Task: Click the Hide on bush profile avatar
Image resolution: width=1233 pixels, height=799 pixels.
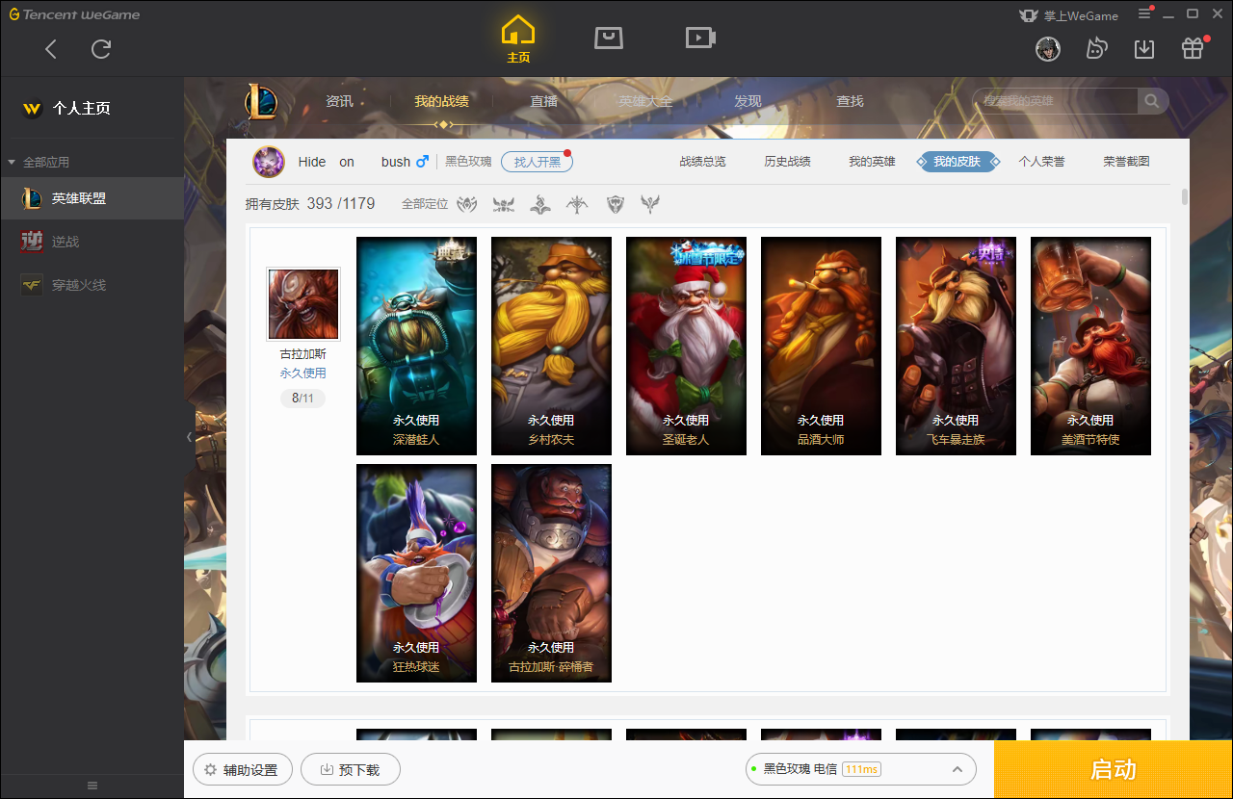Action: [x=269, y=162]
